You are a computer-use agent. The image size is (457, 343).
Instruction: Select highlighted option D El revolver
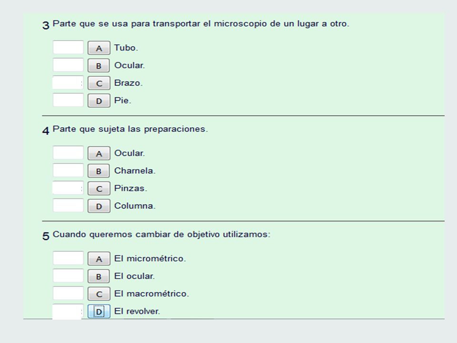coord(99,311)
